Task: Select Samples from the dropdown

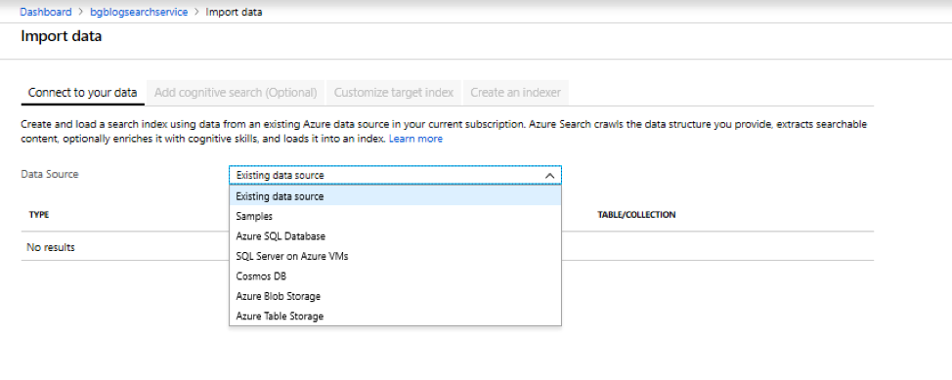Action: [395, 216]
